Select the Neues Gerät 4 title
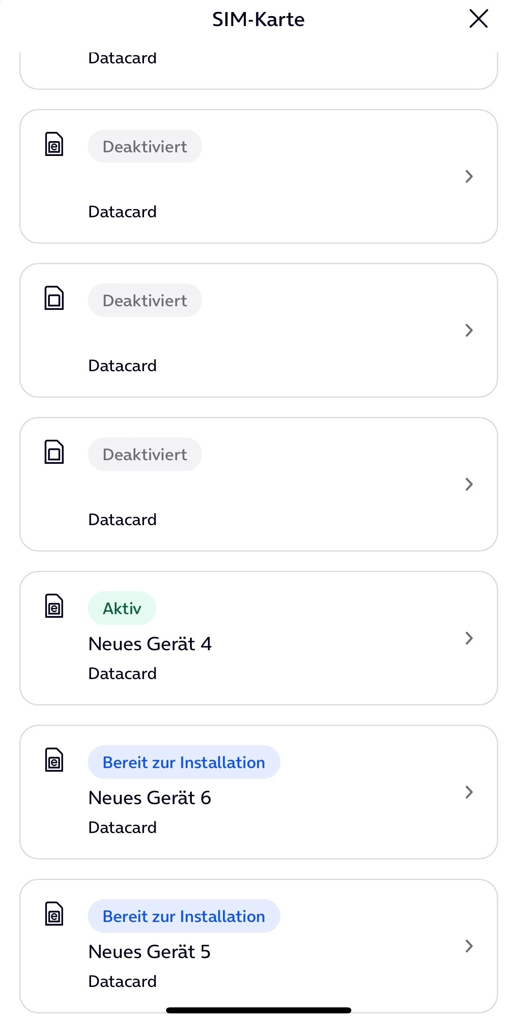This screenshot has width=517, height=1023. pyautogui.click(x=150, y=644)
